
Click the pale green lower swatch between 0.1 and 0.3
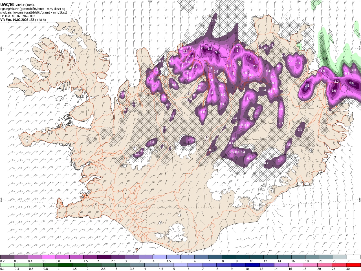(x=7, y=265)
